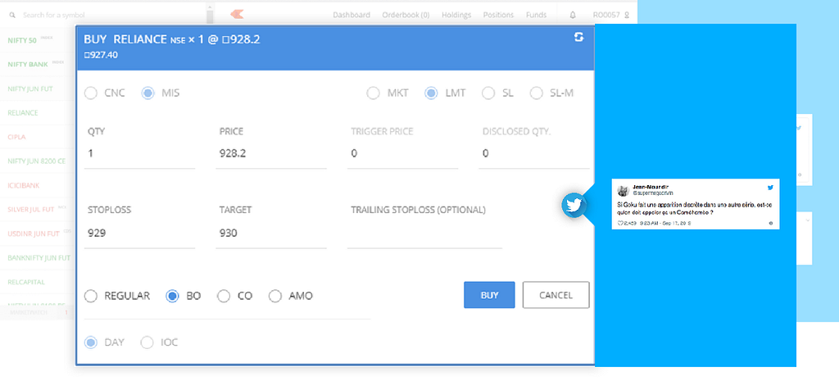The width and height of the screenshot is (839, 390).
Task: Select BO bracket order variety
Action: pos(172,296)
